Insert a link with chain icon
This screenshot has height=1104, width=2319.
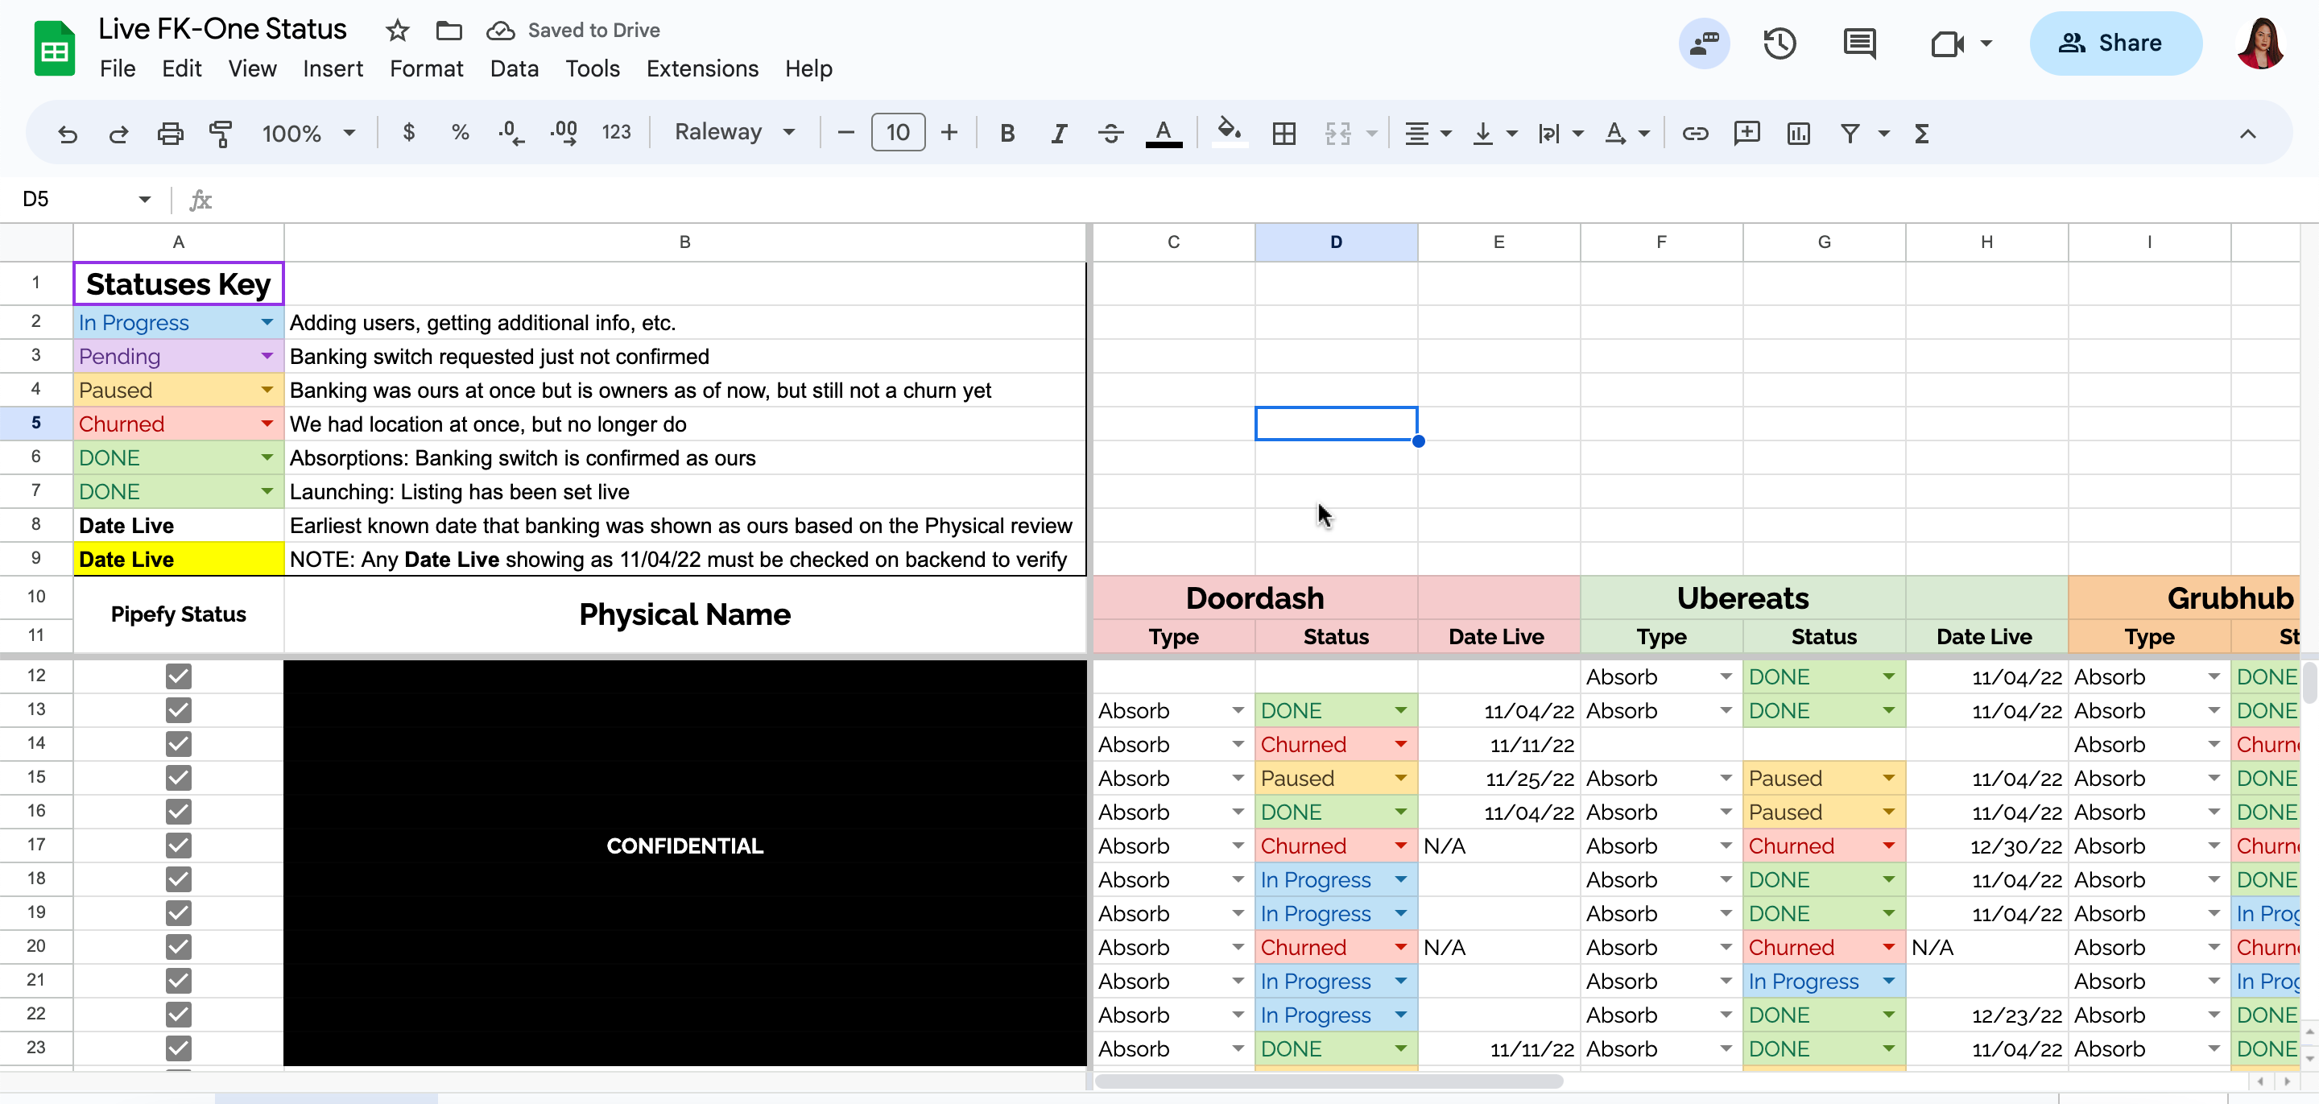pos(1695,134)
